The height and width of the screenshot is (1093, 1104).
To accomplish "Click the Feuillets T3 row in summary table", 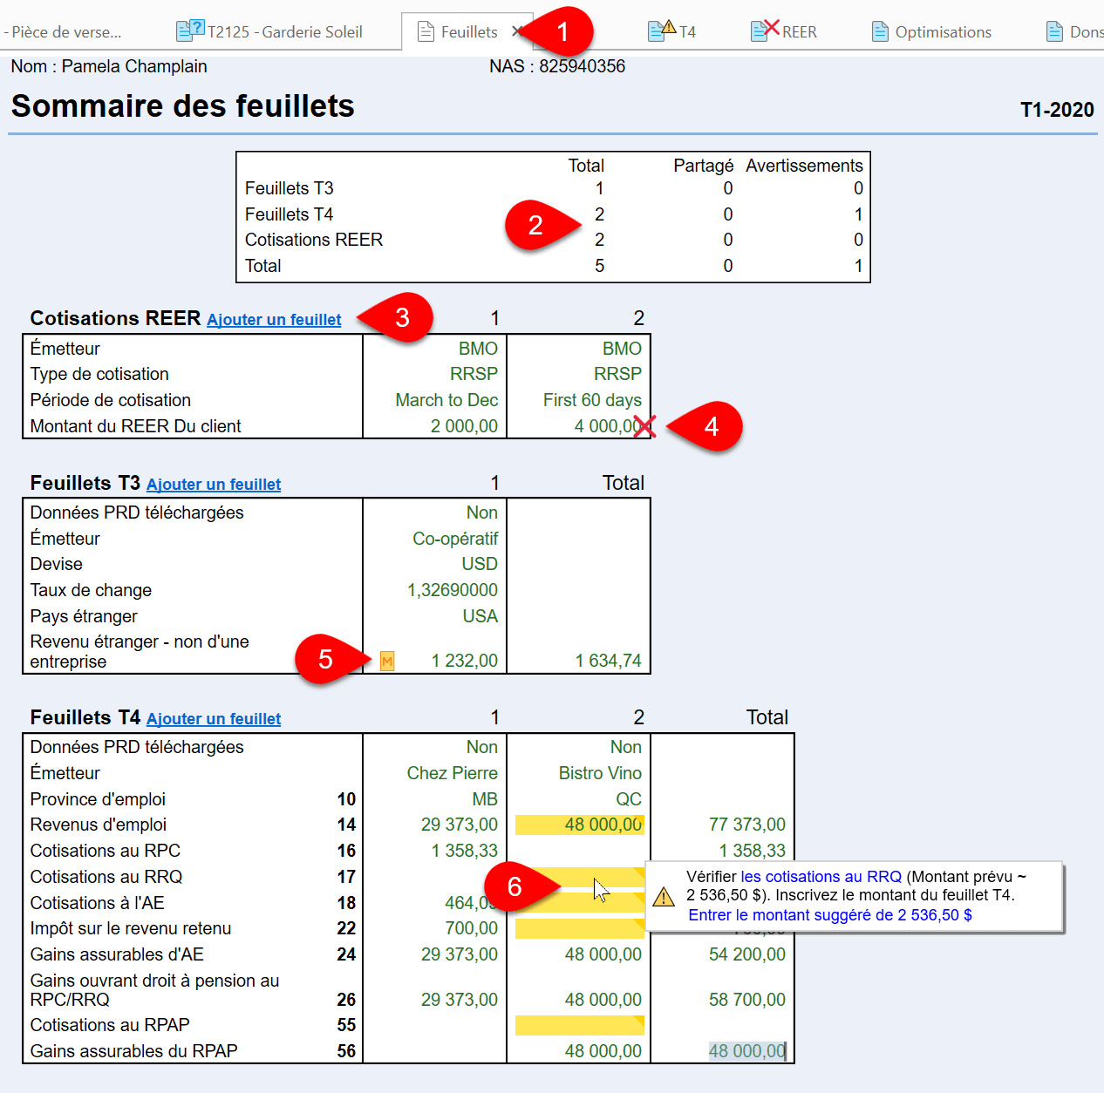I will click(x=553, y=188).
